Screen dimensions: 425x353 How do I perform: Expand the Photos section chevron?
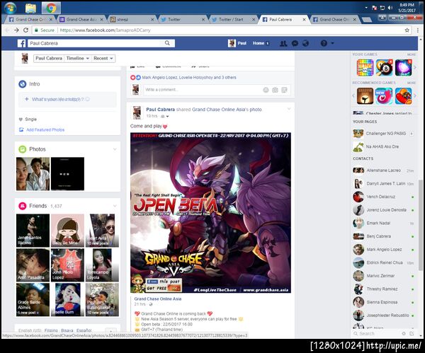coord(115,149)
